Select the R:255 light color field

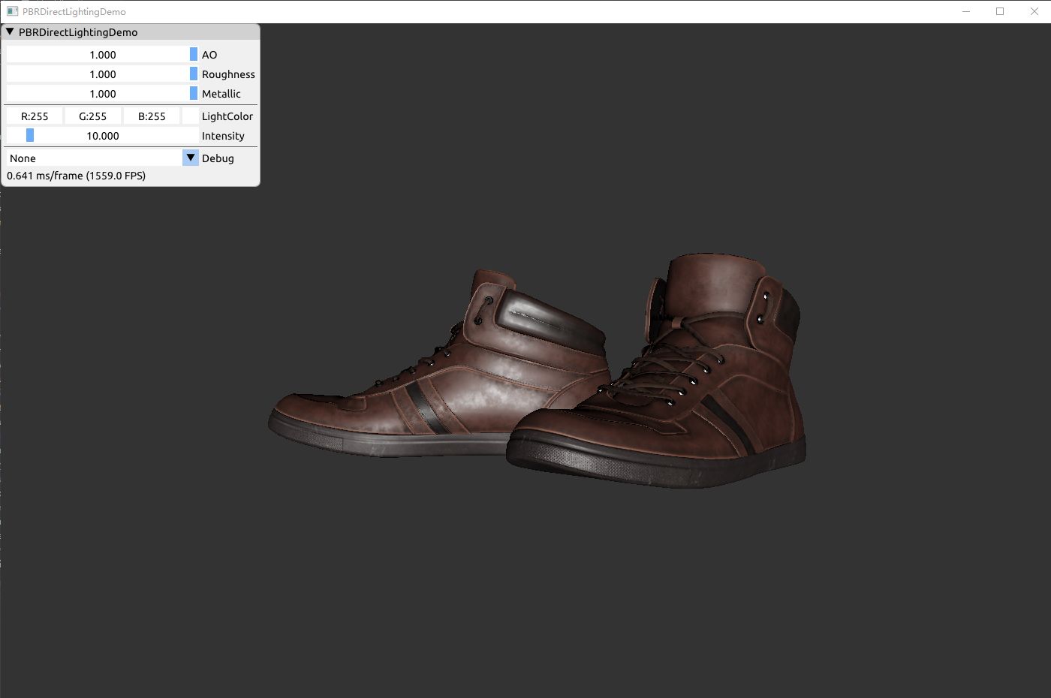(35, 116)
